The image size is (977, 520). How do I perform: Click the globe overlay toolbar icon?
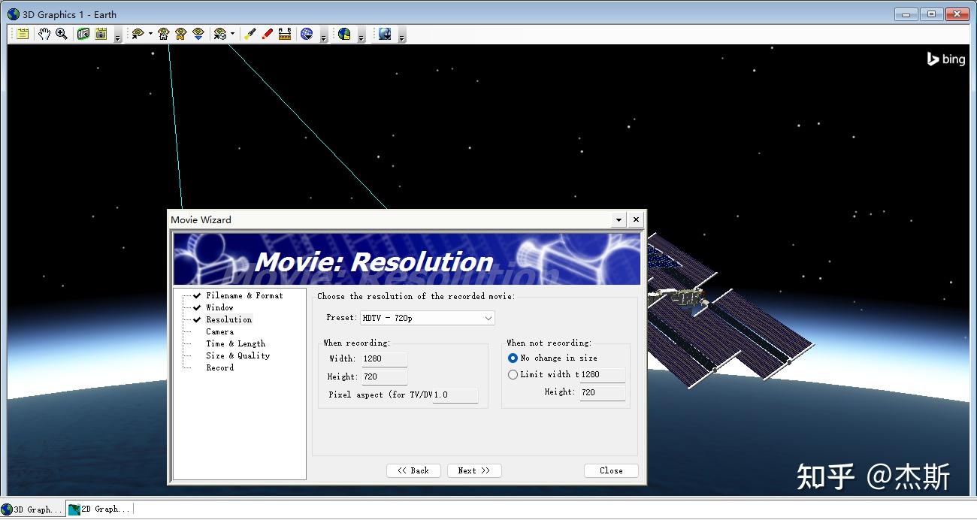(x=344, y=34)
